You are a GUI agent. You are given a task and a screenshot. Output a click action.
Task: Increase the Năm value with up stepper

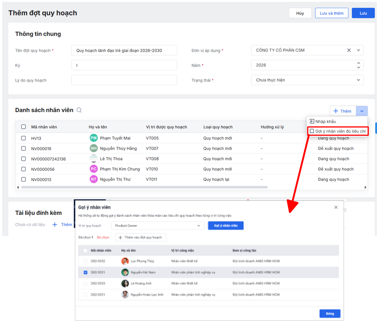(x=359, y=63)
